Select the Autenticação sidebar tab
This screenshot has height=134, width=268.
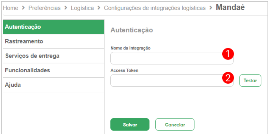coord(53,27)
